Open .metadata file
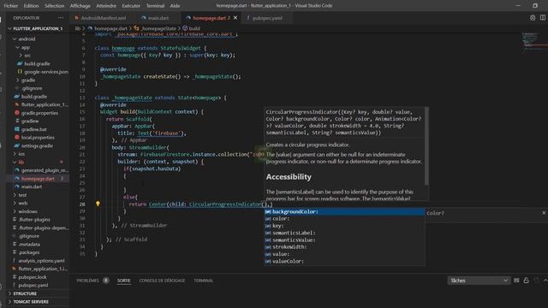 (29, 244)
